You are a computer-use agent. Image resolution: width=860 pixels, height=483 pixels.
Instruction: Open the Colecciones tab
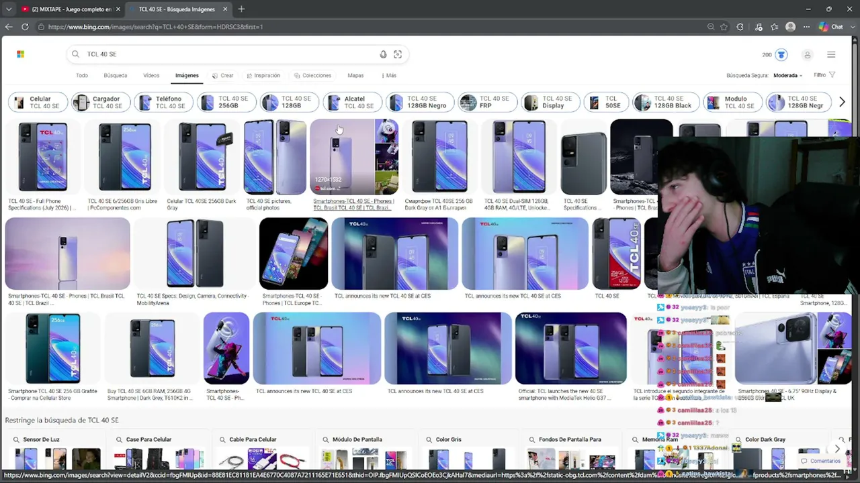313,75
